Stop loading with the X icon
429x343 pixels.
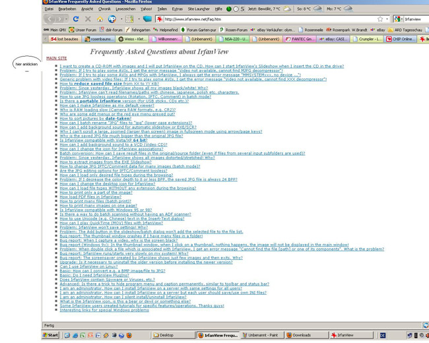pyautogui.click(x=88, y=19)
